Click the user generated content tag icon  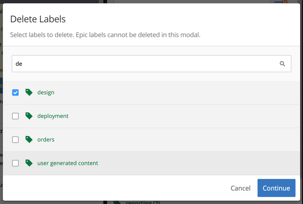coord(29,163)
